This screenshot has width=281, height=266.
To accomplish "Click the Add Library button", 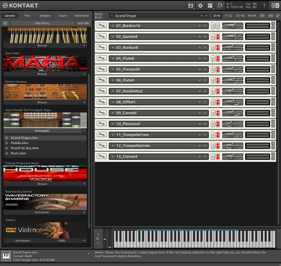I will 42,23.
